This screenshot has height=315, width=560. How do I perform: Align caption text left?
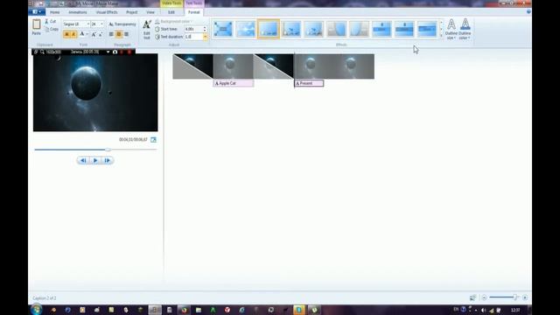coord(111,34)
